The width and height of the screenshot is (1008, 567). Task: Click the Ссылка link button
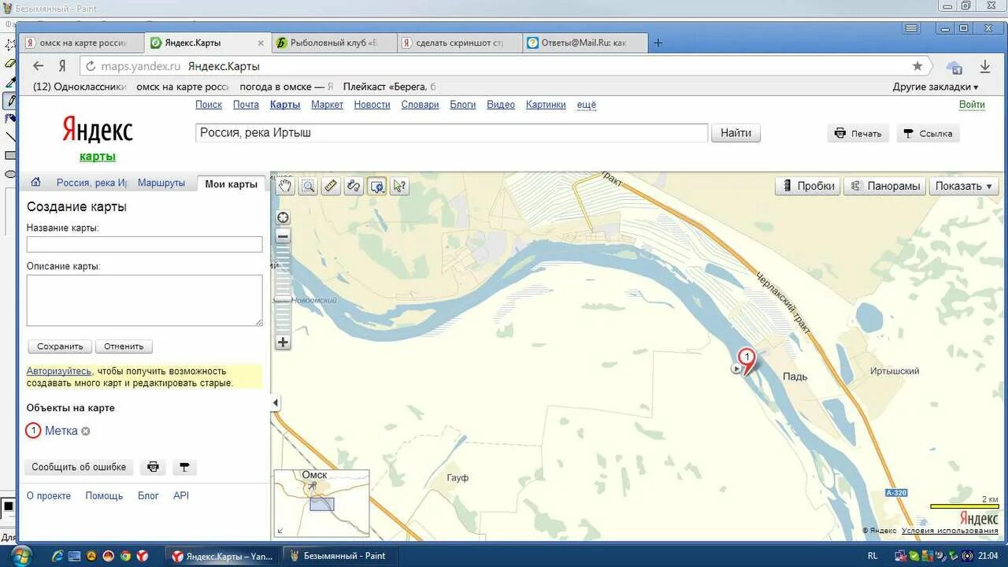[x=928, y=133]
